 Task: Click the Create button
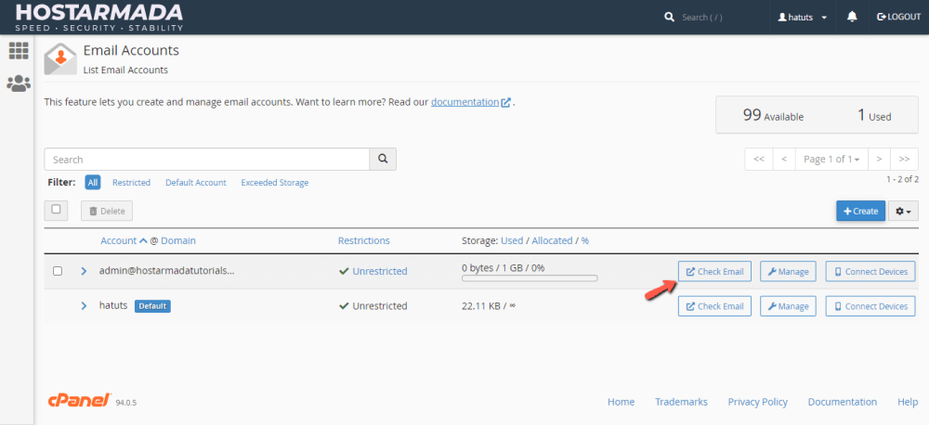[861, 211]
